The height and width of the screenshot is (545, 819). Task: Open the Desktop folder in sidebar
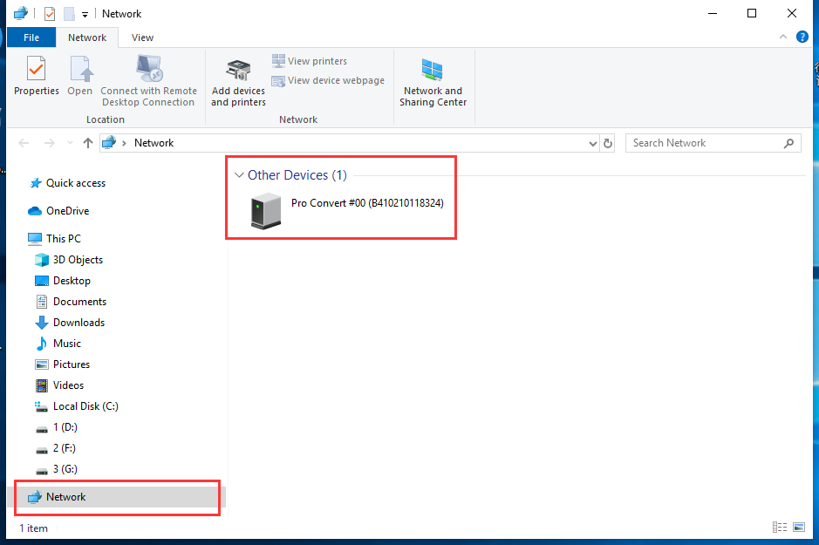[63, 280]
